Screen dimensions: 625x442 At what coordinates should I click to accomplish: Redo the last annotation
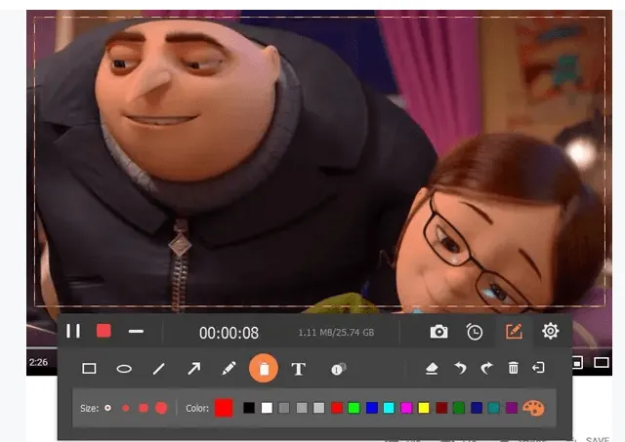click(486, 368)
